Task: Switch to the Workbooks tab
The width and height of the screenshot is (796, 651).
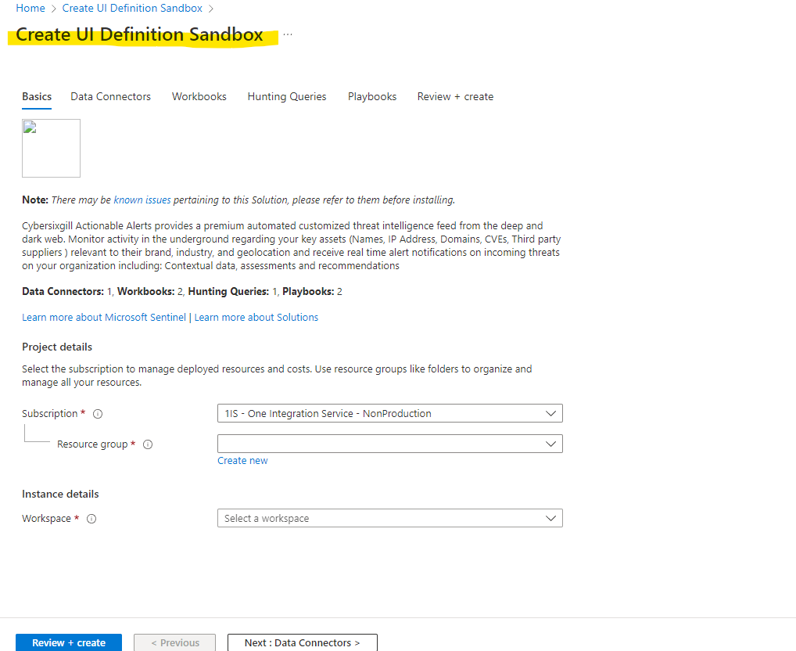Action: coord(199,96)
